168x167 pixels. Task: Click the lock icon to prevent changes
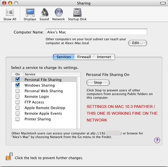[x=9, y=156]
